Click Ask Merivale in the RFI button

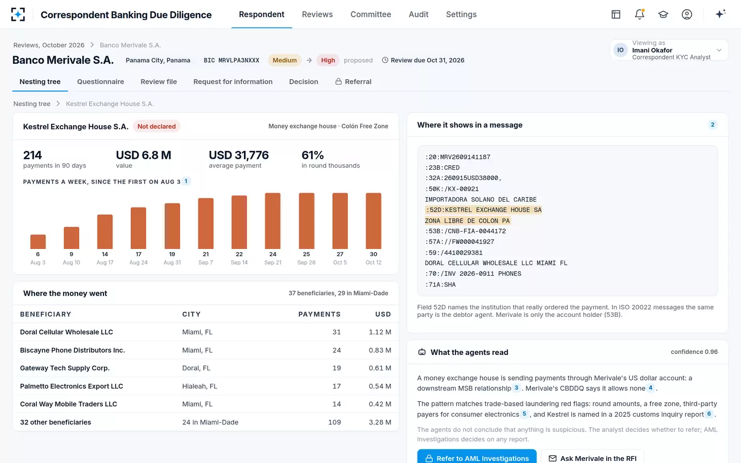592,458
